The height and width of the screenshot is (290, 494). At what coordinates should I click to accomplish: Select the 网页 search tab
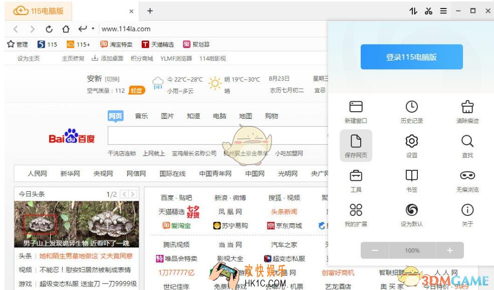coord(115,116)
